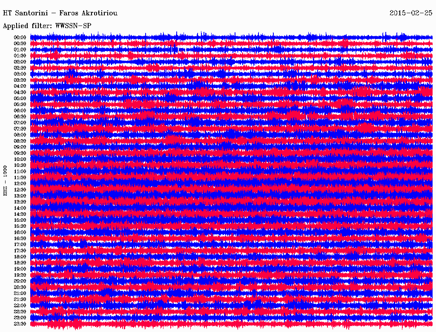
Task: Click the 12:00 time marker
Action: point(20,184)
